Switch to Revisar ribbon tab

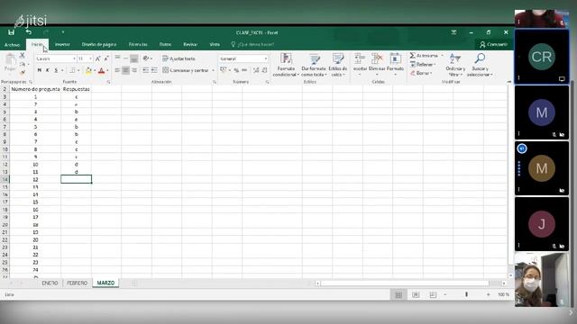point(190,44)
